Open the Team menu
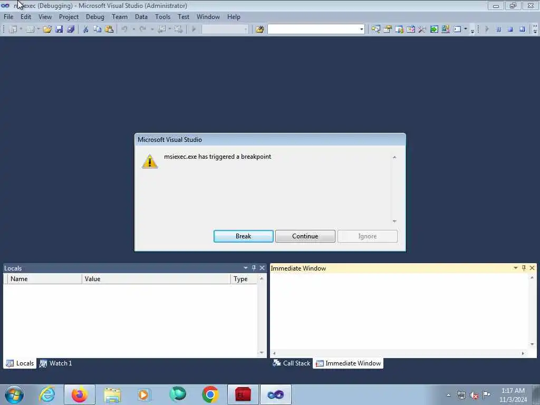 120,16
